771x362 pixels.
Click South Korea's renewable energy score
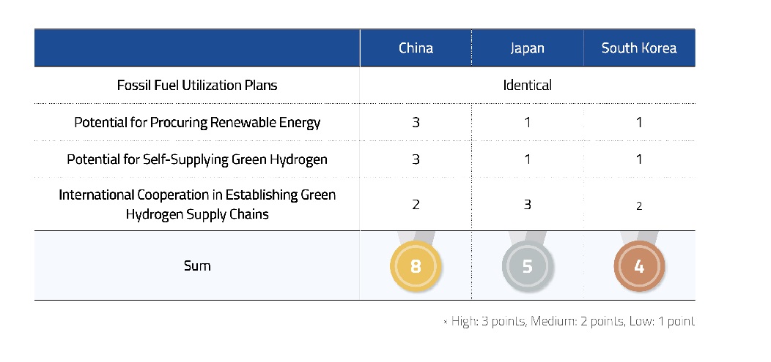pos(638,122)
